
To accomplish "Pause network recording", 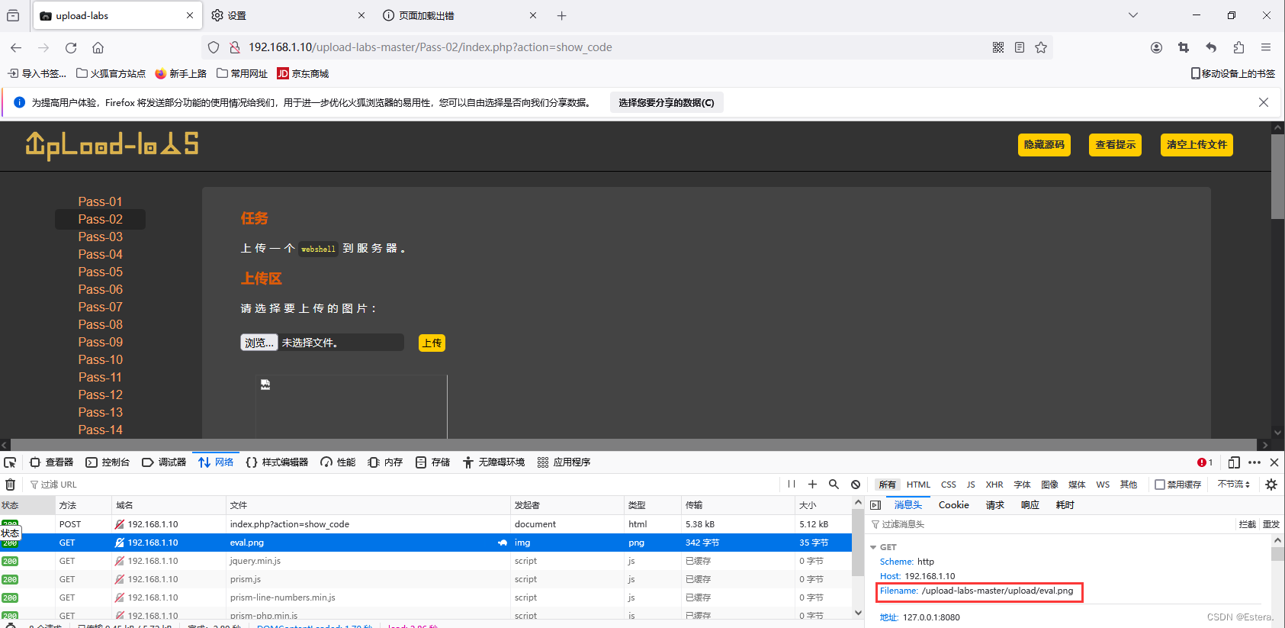I will point(792,485).
